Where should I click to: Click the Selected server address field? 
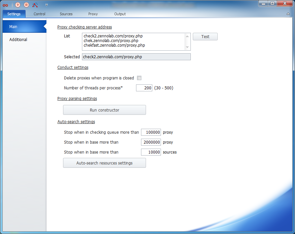(x=136, y=57)
